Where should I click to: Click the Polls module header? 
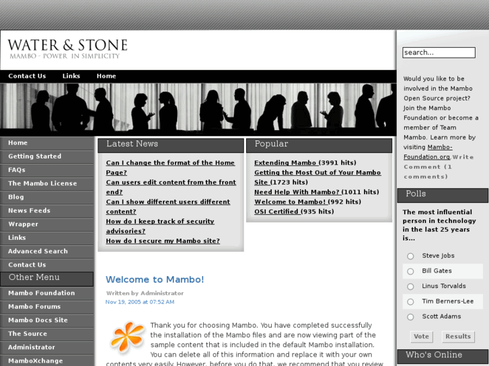[443, 195]
